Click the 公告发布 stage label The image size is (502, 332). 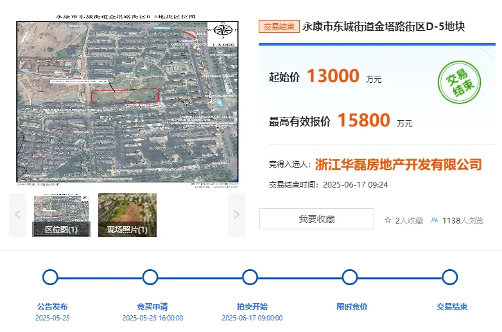point(53,307)
